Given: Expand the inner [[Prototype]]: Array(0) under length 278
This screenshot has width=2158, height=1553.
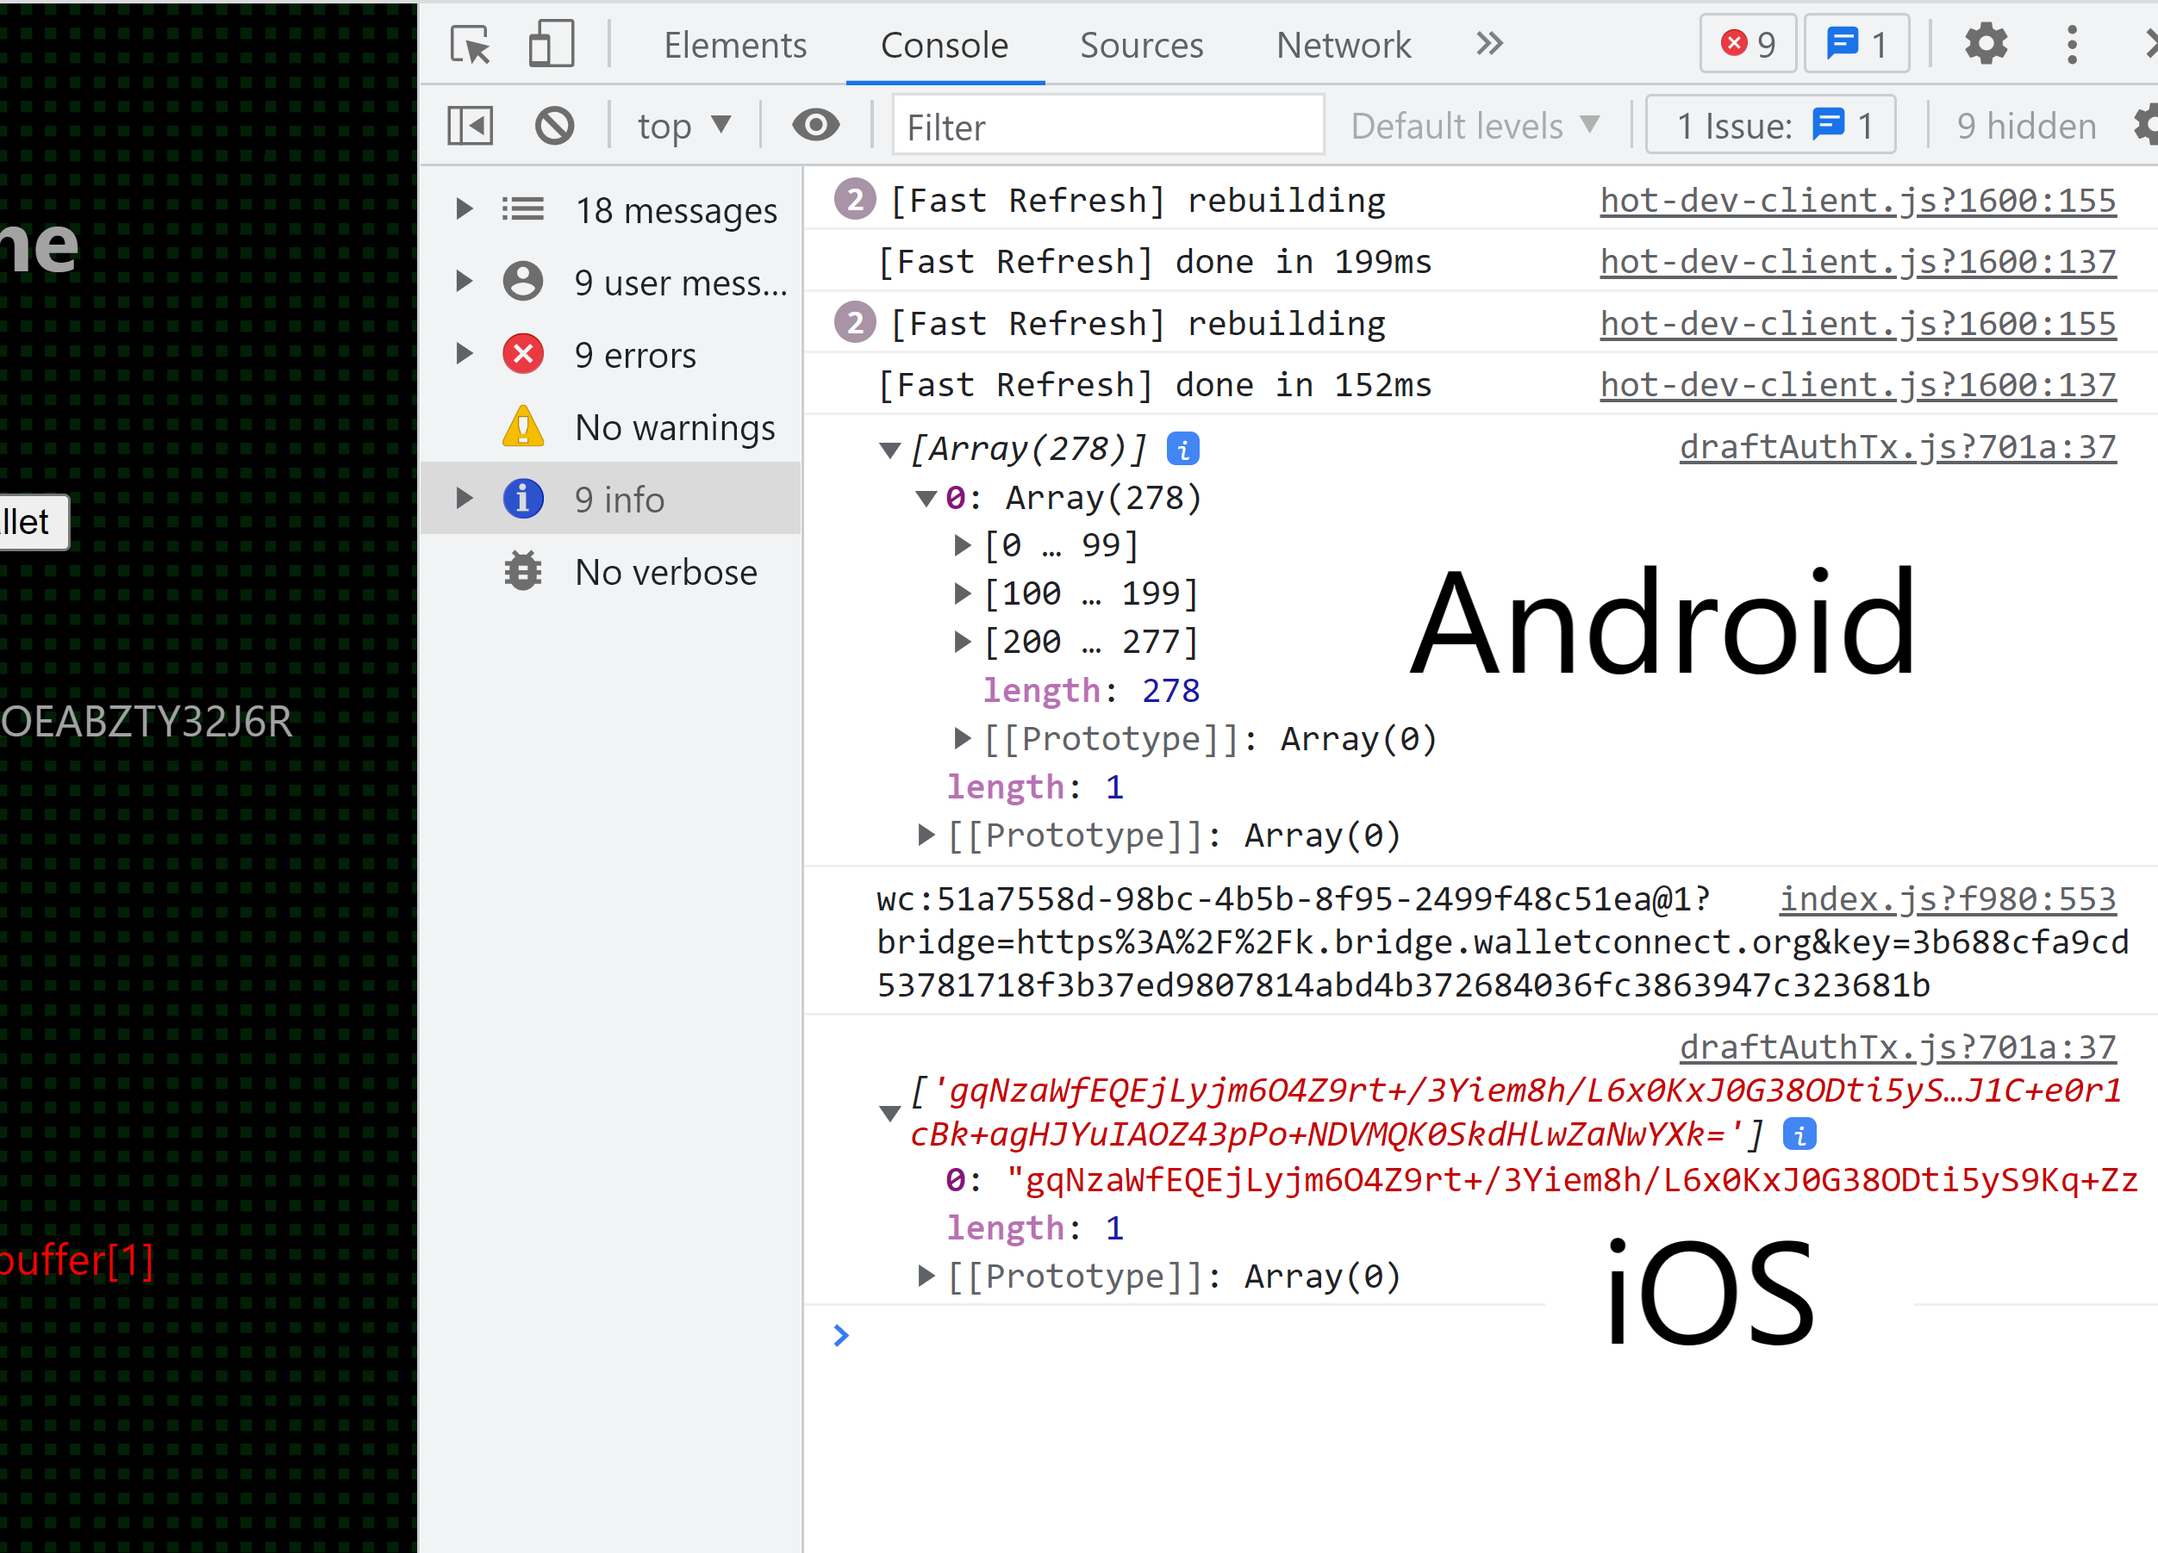Looking at the screenshot, I should pos(962,738).
